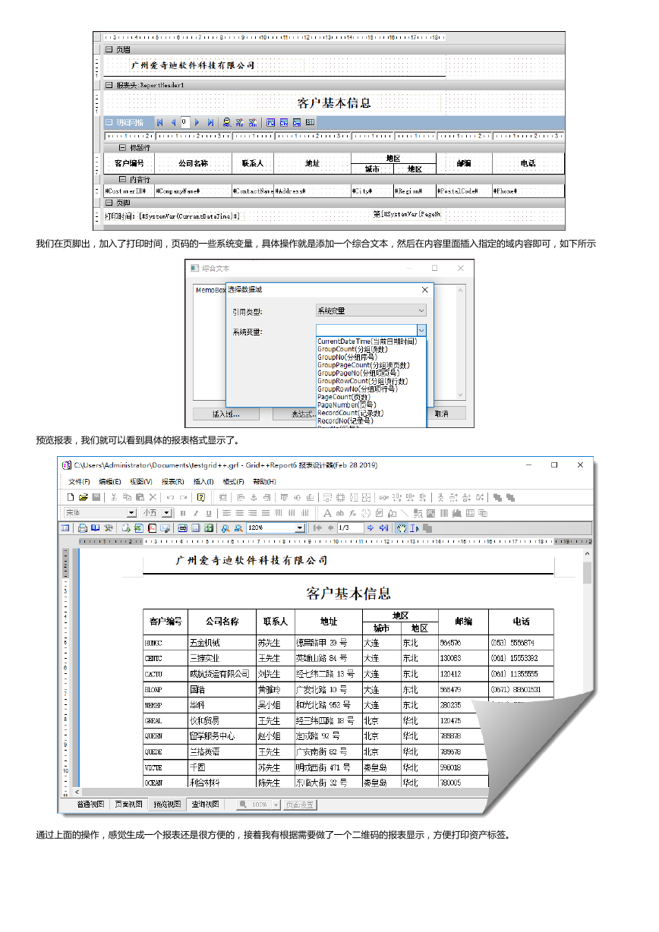Collapse the 报表头 ReportHeader1 section

click(x=109, y=85)
